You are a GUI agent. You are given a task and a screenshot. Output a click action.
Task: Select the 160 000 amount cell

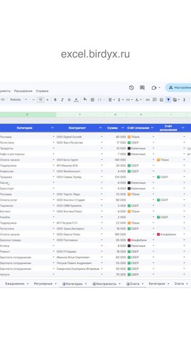click(x=116, y=234)
